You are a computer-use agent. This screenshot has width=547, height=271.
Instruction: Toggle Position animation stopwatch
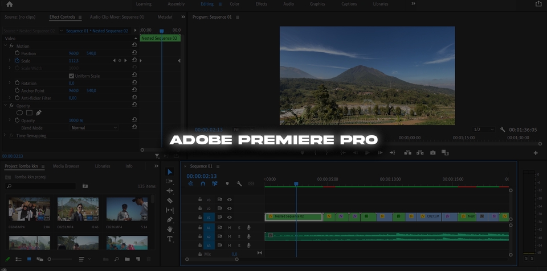point(17,53)
